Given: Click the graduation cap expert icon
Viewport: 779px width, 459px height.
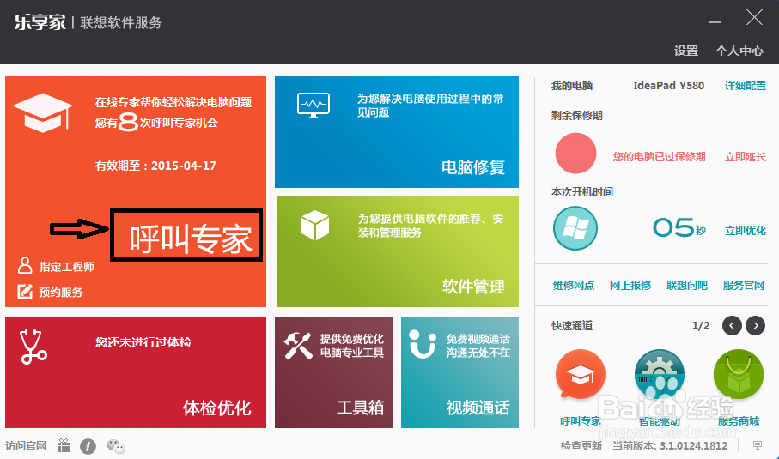Looking at the screenshot, I should 43,113.
